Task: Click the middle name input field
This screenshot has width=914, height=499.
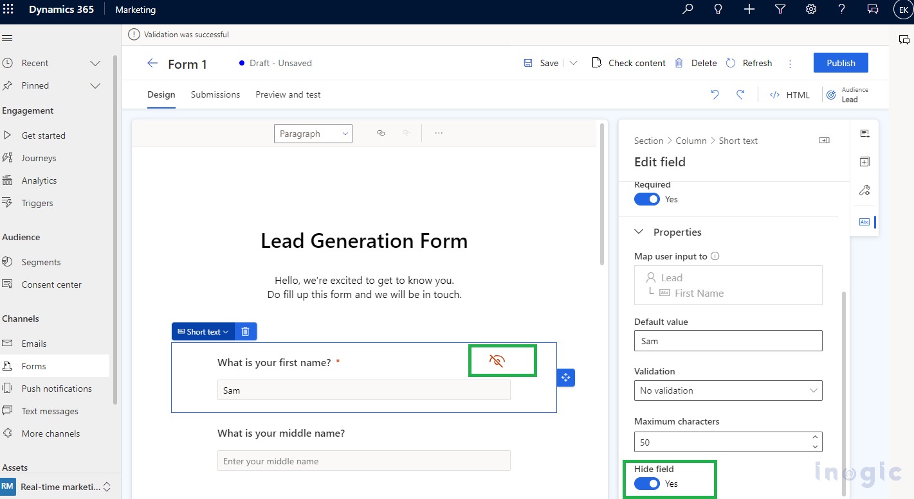Action: pyautogui.click(x=364, y=461)
